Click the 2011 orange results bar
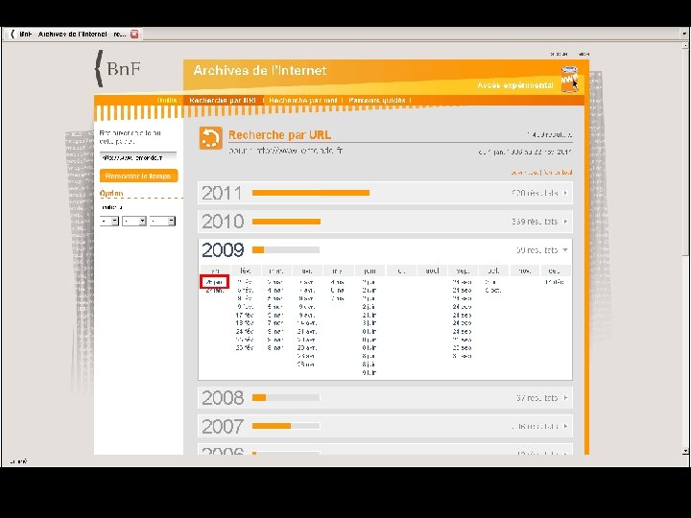691x518 pixels. [x=311, y=193]
